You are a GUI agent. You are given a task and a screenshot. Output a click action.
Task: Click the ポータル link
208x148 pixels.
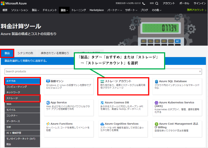point(184,3)
